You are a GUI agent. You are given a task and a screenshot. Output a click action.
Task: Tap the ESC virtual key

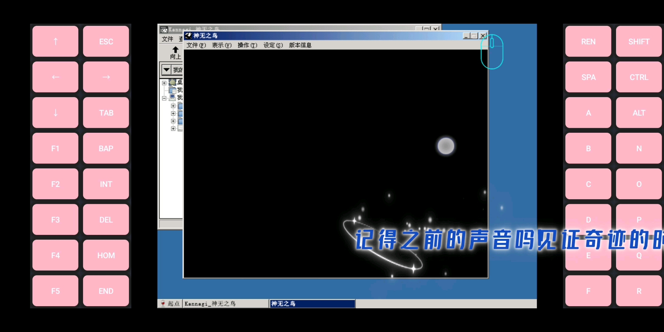[x=106, y=41]
